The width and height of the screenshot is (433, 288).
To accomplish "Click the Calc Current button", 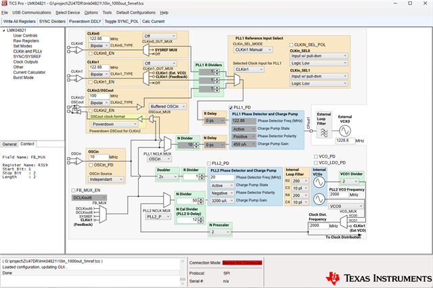I will click(x=154, y=21).
